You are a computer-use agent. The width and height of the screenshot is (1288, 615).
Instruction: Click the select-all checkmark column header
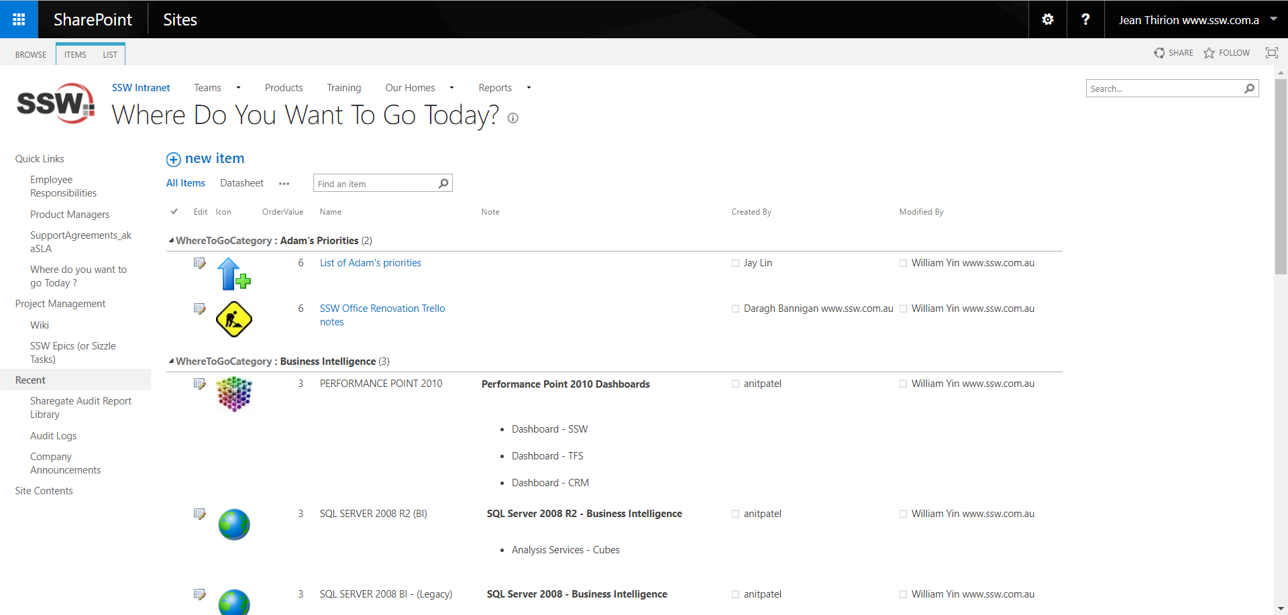tap(174, 211)
